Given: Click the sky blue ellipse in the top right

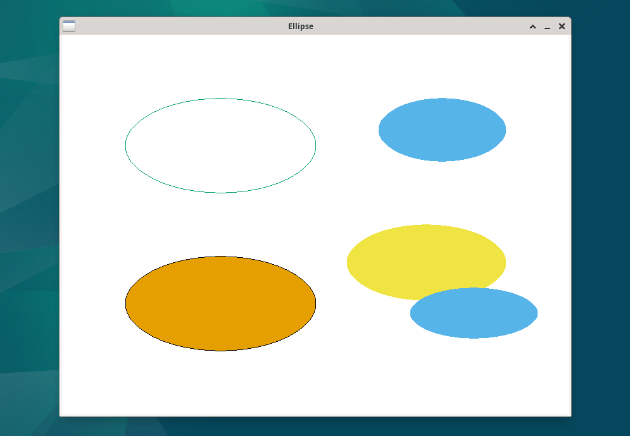Looking at the screenshot, I should (x=441, y=130).
